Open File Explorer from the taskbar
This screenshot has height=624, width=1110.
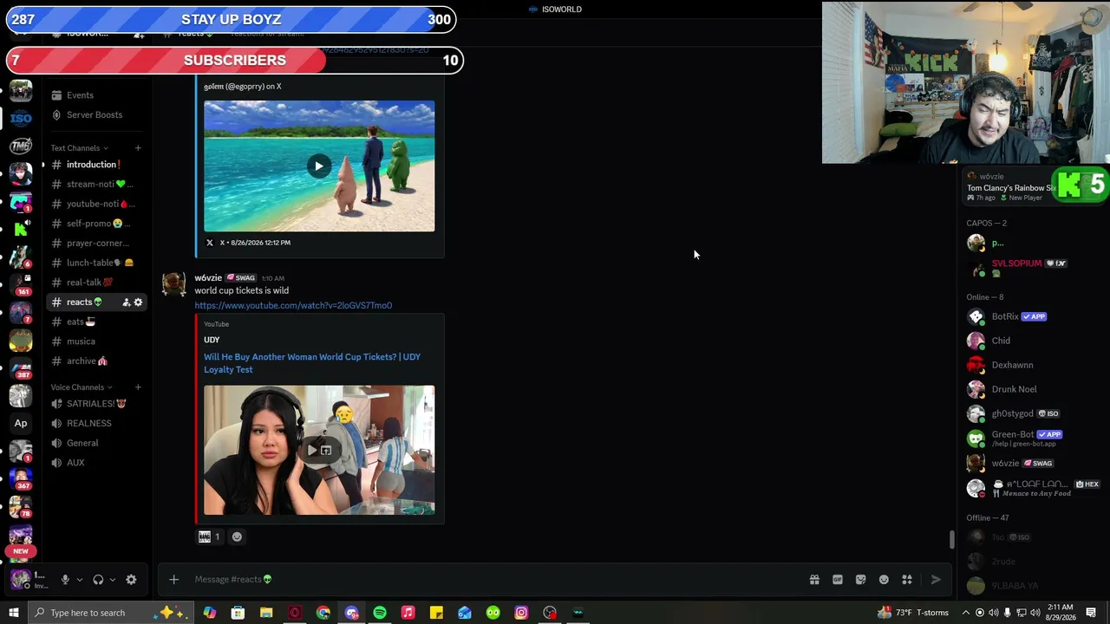266,613
